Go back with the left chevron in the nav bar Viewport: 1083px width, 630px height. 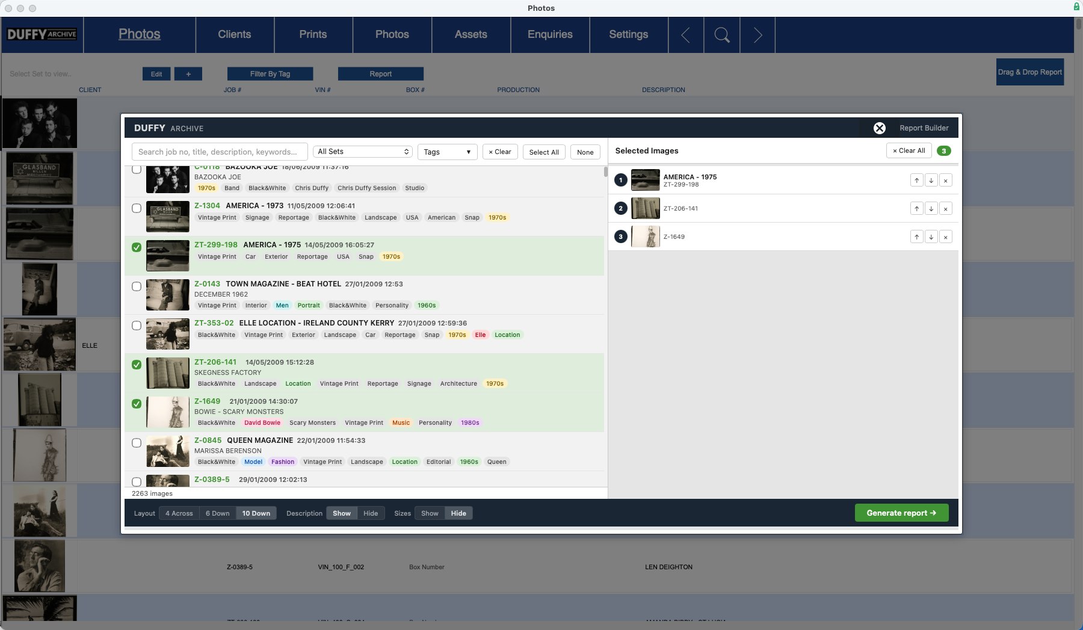686,35
